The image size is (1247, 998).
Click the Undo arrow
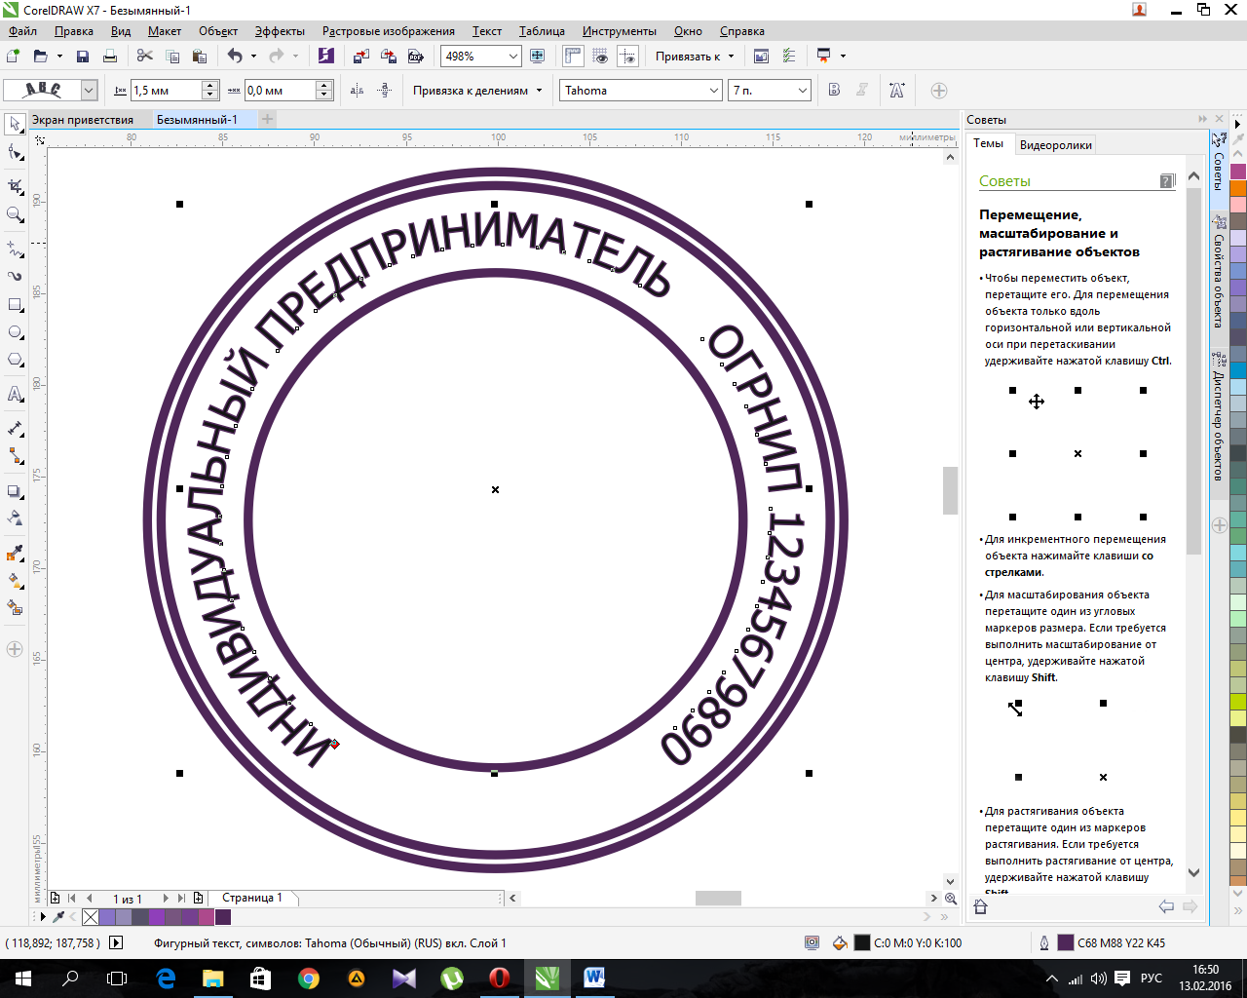(x=235, y=57)
